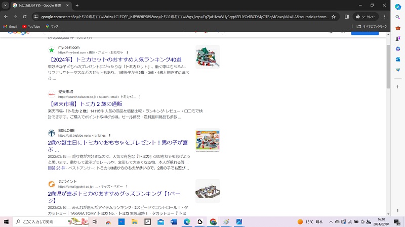Open Outlook in the sidebar
The width and height of the screenshot is (405, 227).
click(398, 60)
